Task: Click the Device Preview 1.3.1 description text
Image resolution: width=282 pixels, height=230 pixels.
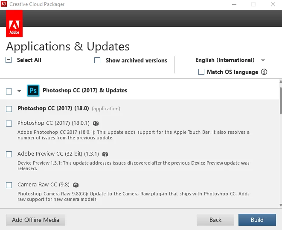Action: [x=134, y=165]
